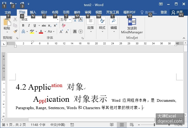Image resolution: width=188 pixels, height=128 pixels.
Task: Toggle Italic formatting
Action: 29,25
